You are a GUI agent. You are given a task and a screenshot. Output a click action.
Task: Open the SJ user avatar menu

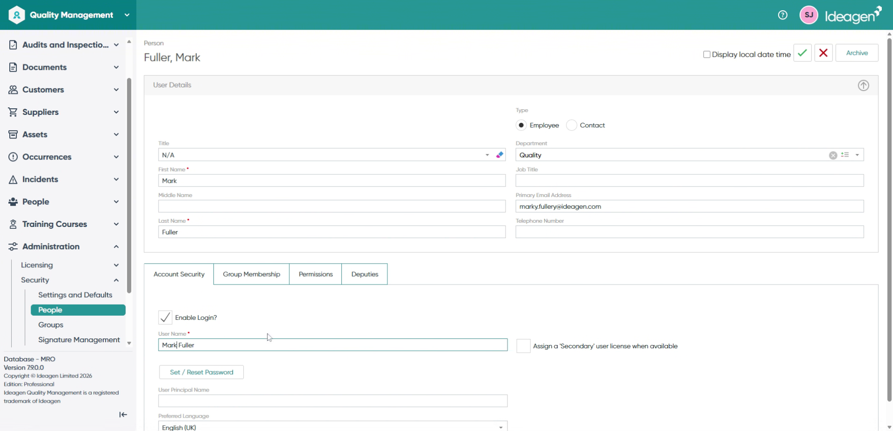pyautogui.click(x=809, y=15)
